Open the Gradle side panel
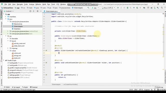The width and height of the screenshot is (166, 93). pyautogui.click(x=165, y=14)
